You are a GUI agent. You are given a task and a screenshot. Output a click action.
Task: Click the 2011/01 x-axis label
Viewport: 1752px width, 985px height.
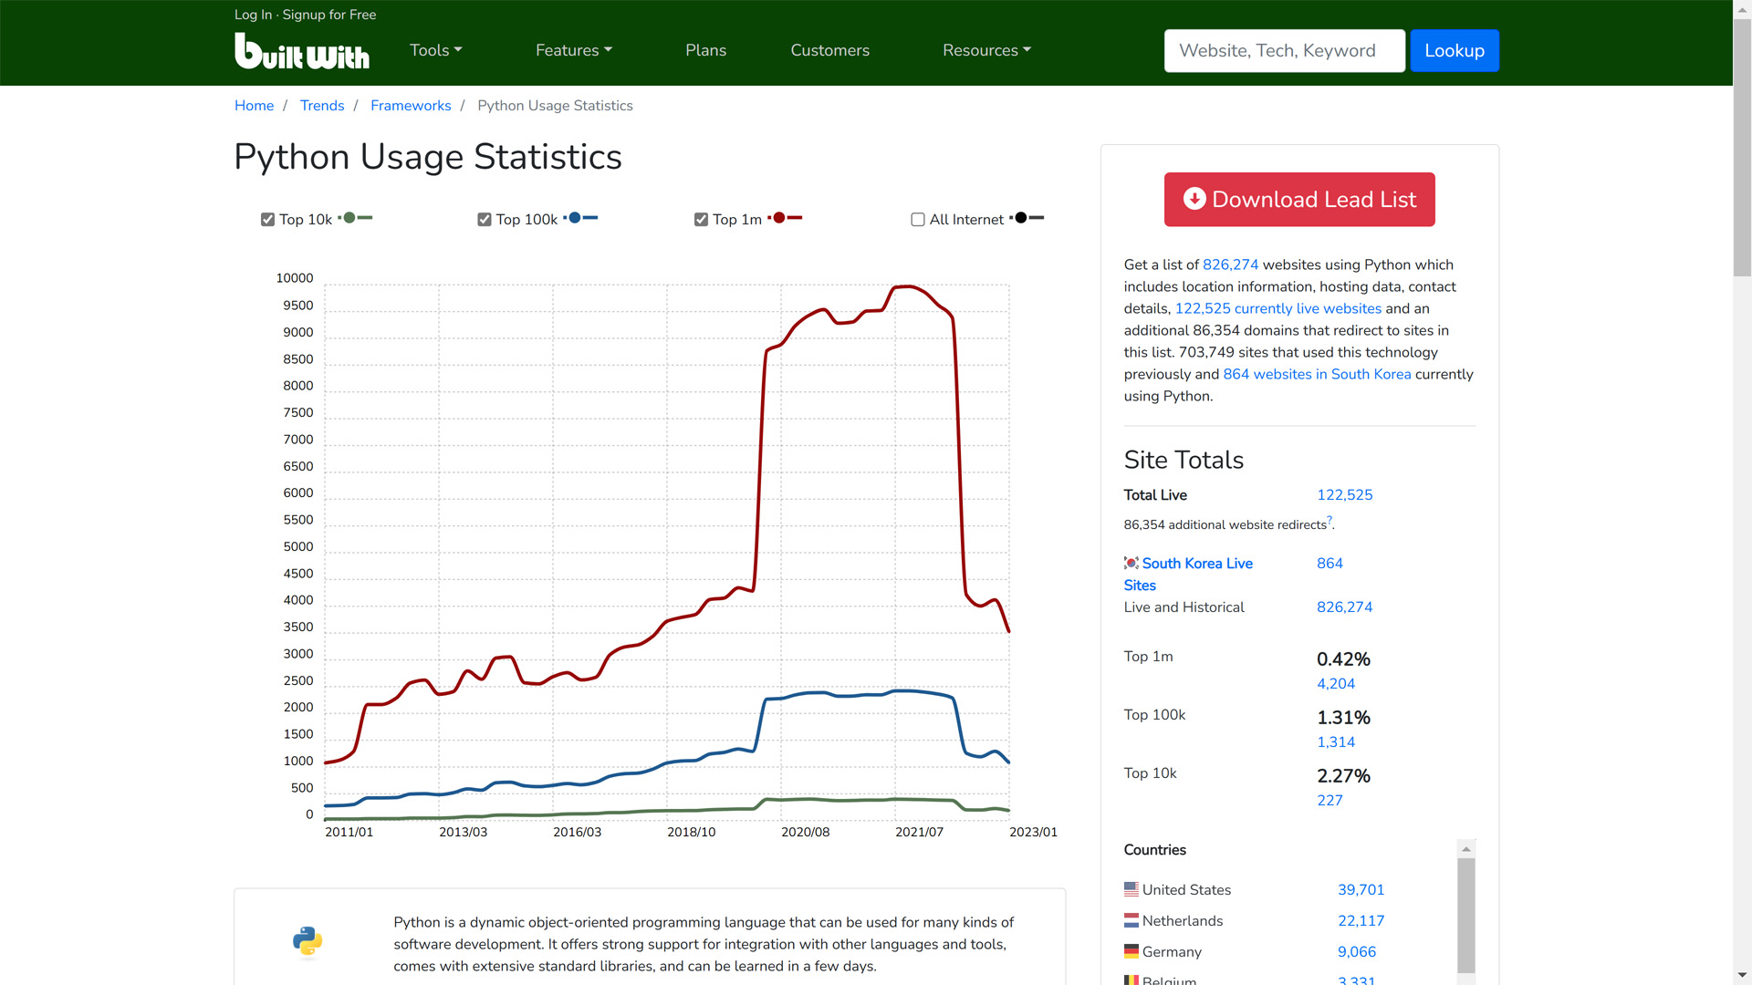pyautogui.click(x=349, y=832)
